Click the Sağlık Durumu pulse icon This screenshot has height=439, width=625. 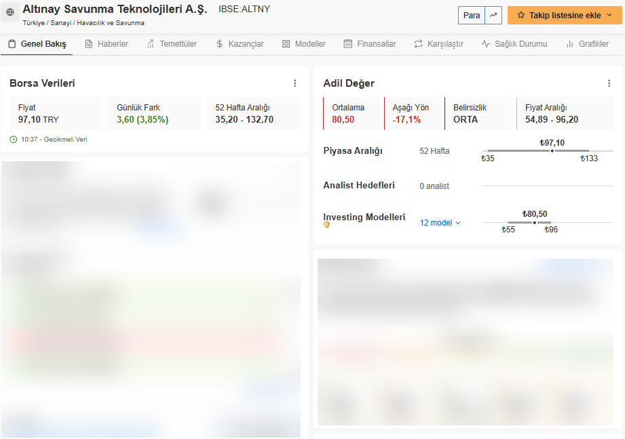pos(485,44)
